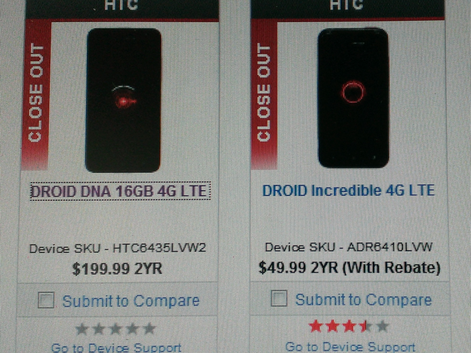Click the CLOSE OUT banner beside DROID Incredible
Viewport: 471px width, 353px height.
(x=264, y=93)
